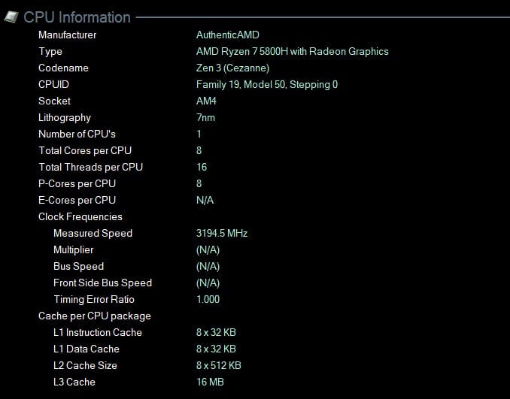Image resolution: width=510 pixels, height=399 pixels.
Task: Select the Total Threads per CPU label
Action: (x=90, y=167)
